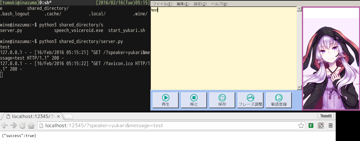Click the browser home icon
The image size is (360, 141).
tap(31, 125)
